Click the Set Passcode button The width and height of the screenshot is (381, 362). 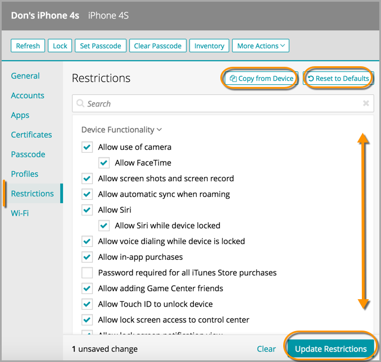(101, 46)
